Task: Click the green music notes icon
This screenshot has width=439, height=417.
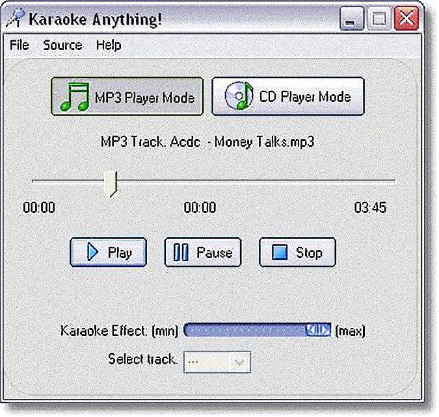Action: [x=75, y=97]
